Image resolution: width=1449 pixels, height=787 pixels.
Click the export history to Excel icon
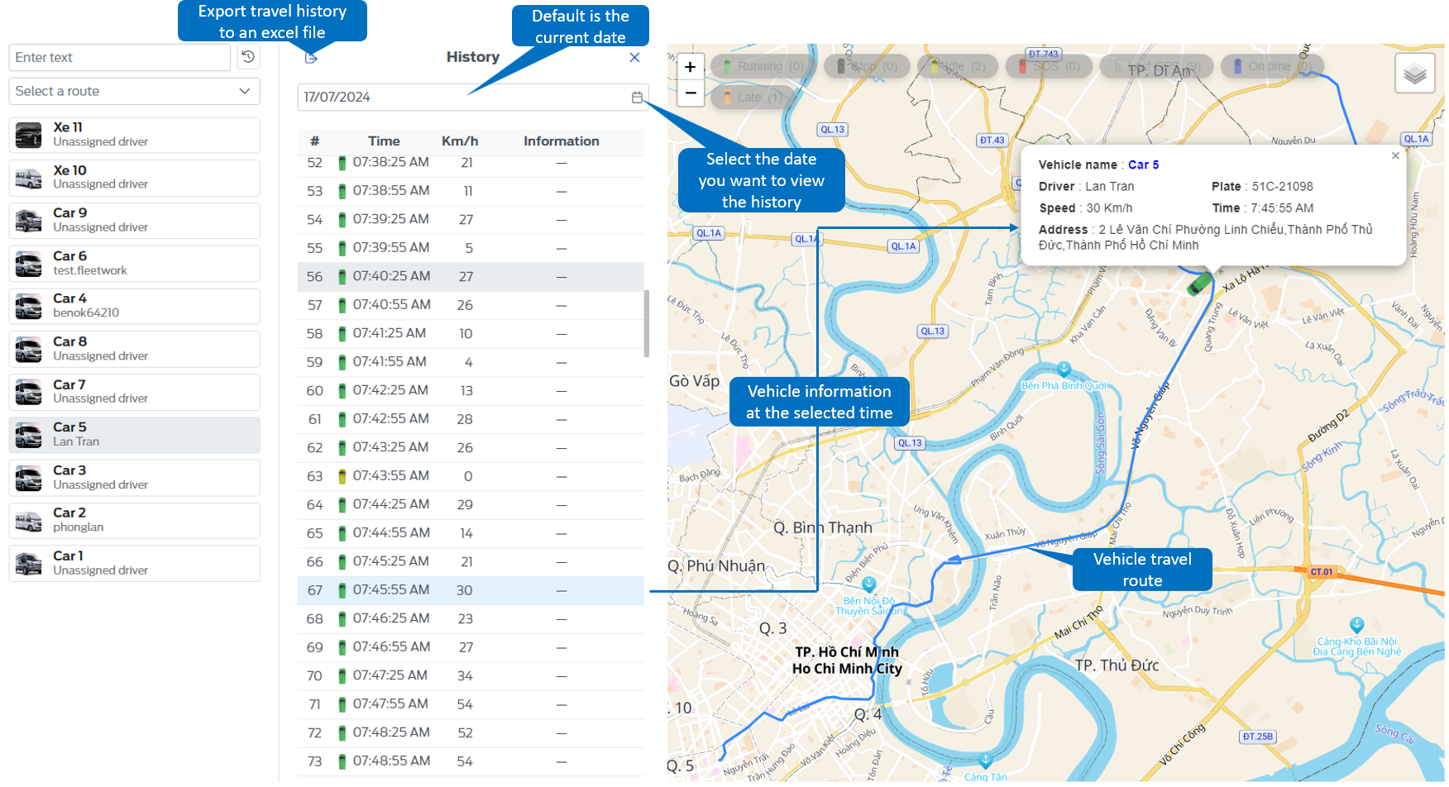[311, 57]
